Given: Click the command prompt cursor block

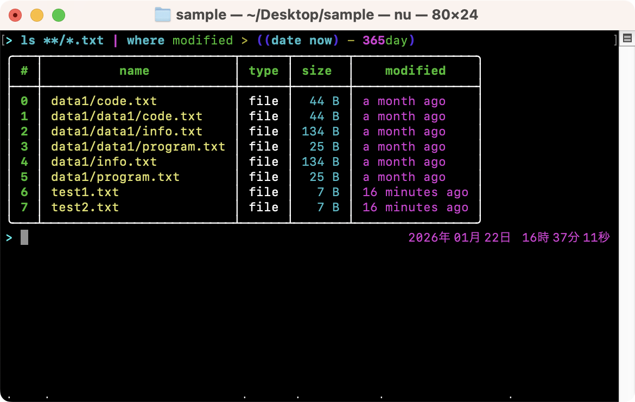Looking at the screenshot, I should [24, 237].
